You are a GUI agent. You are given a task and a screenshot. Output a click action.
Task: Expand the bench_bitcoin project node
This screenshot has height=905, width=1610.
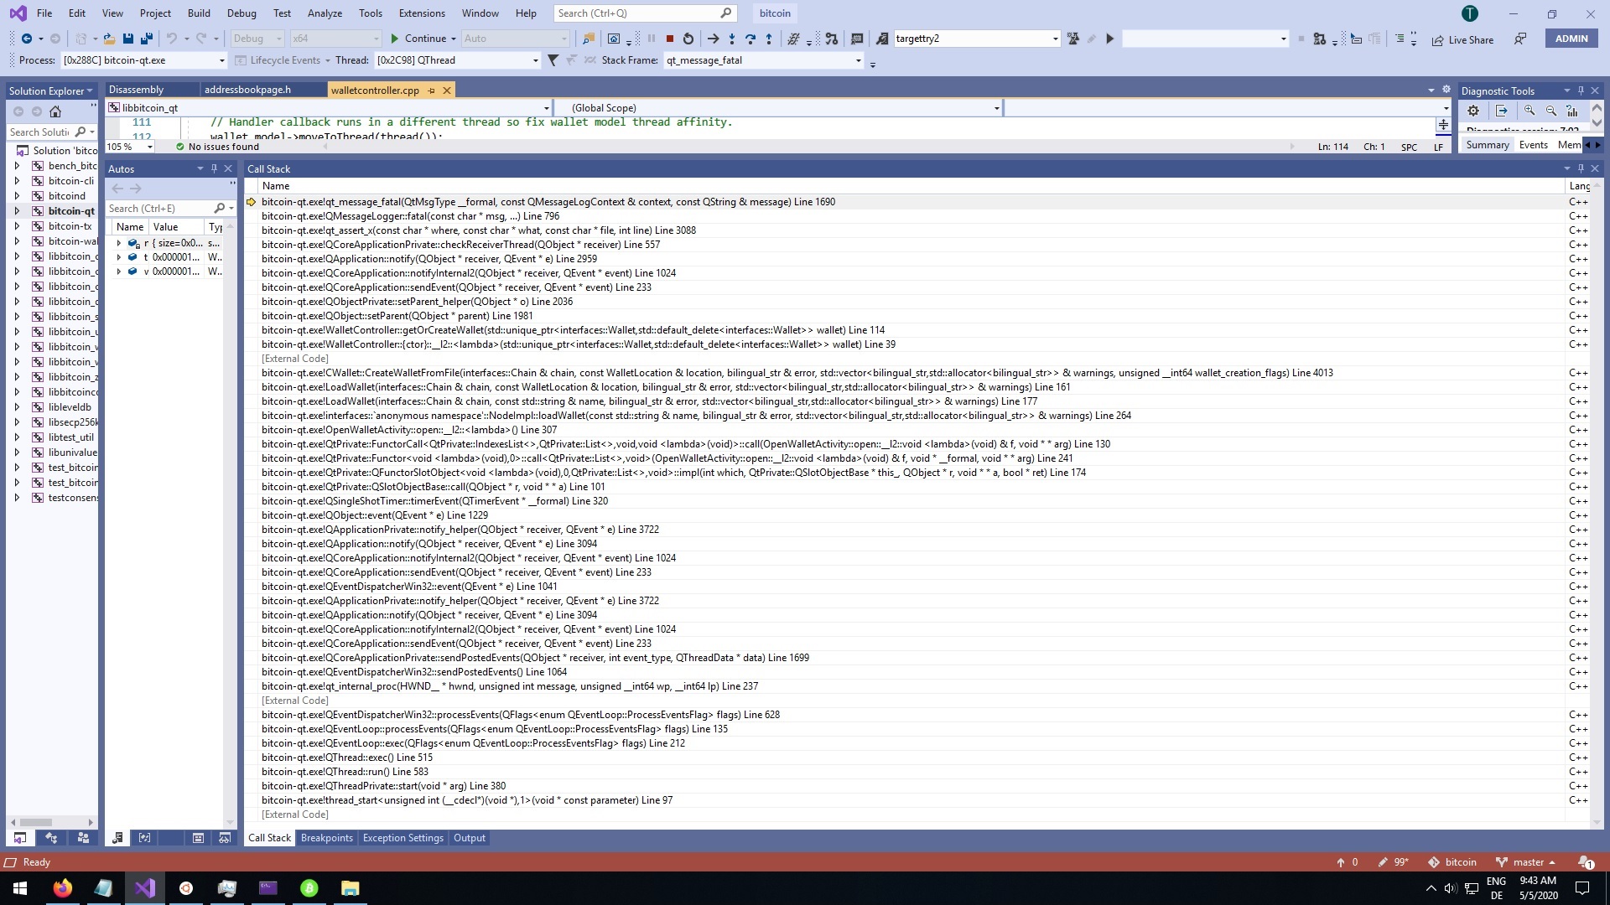point(18,166)
